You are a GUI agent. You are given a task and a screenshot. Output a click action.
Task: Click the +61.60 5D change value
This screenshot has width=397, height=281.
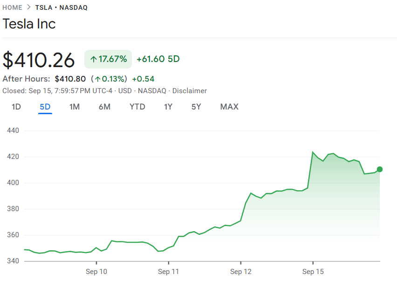click(x=158, y=59)
